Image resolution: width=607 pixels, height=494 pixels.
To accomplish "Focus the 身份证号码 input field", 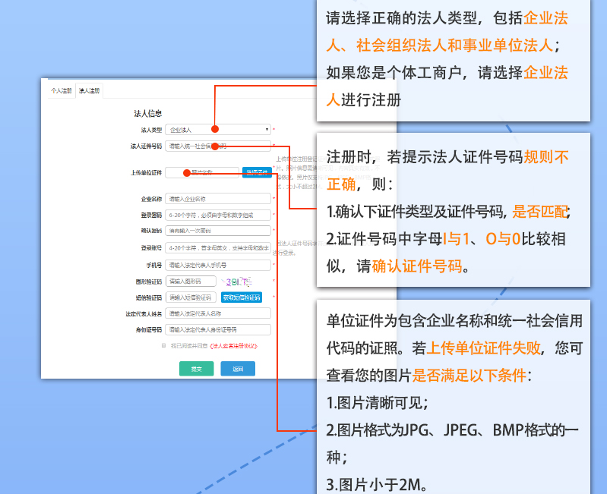I will 218,329.
